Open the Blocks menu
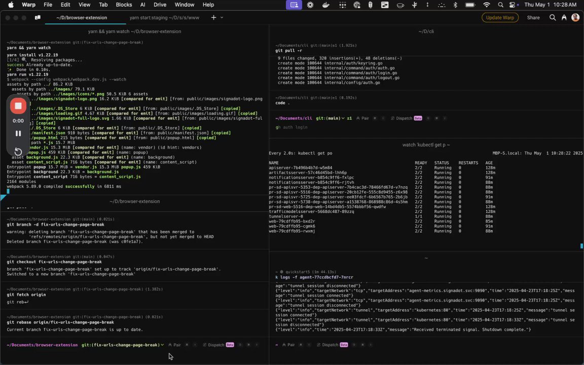Viewport: 584px width, 365px height. point(124,5)
